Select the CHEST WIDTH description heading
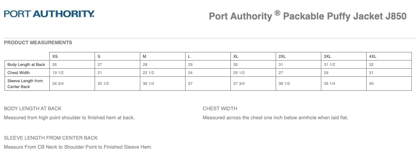 pos(220,108)
